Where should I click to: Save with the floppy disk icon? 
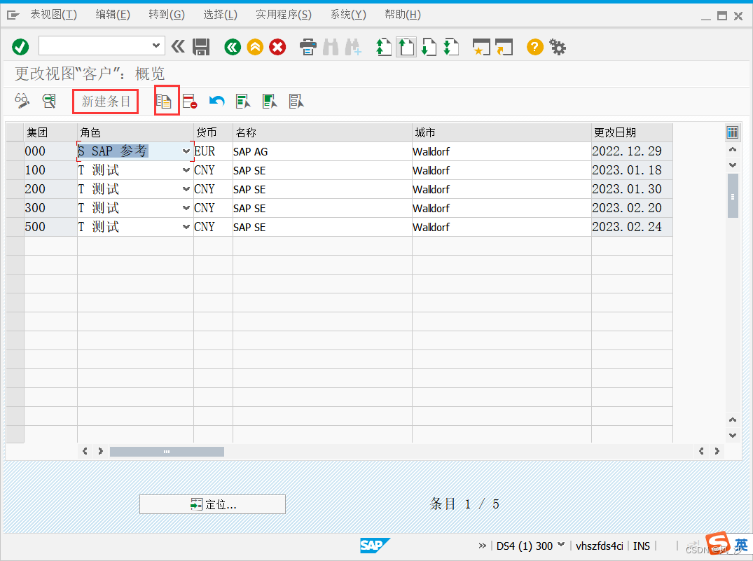[201, 47]
